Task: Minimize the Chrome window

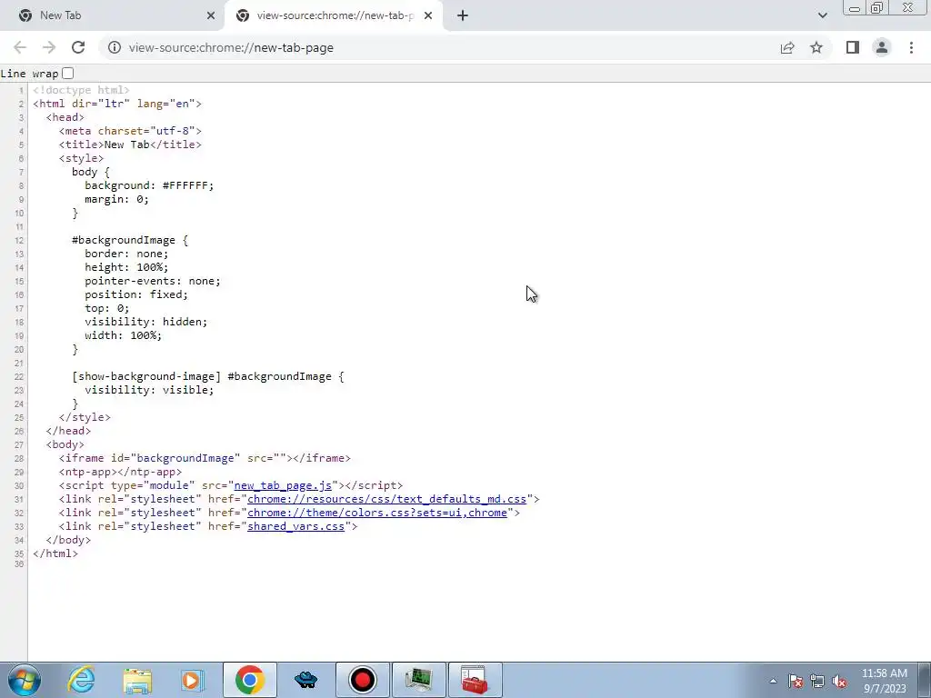Action: (x=855, y=7)
